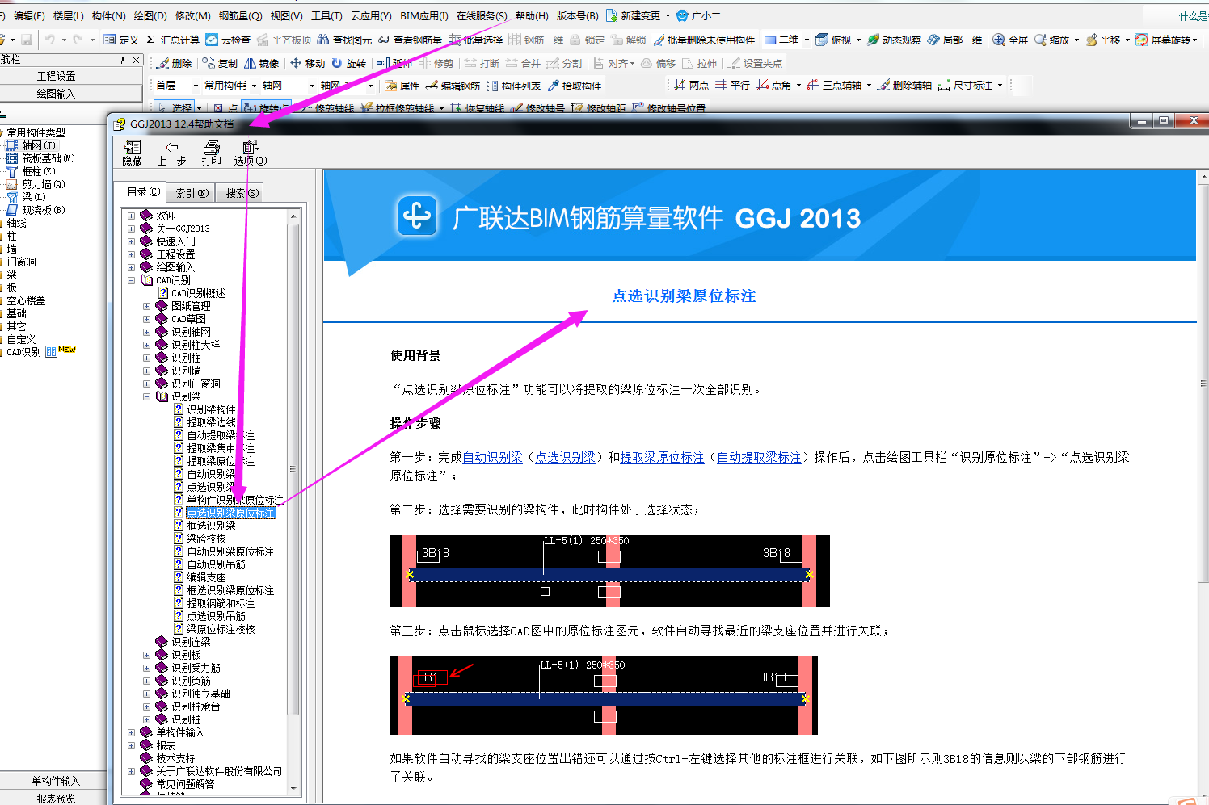Expand the 识别板 help tree node
This screenshot has height=805, width=1209.
147,655
